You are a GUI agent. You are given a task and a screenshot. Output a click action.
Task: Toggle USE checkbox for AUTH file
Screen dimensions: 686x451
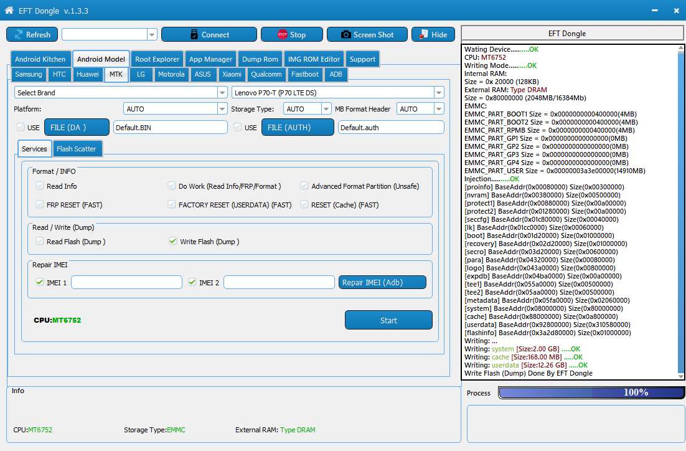[x=238, y=127]
